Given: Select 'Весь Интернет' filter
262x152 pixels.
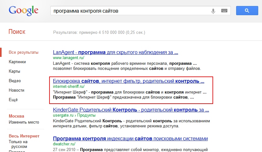Looking at the screenshot, I should (x=24, y=136).
